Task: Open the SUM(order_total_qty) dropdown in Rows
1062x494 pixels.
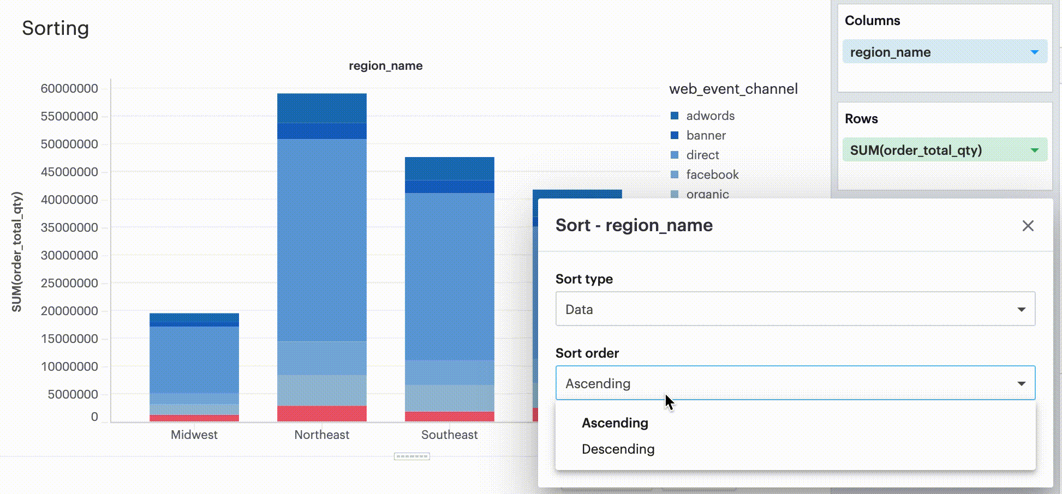Action: tap(1033, 149)
